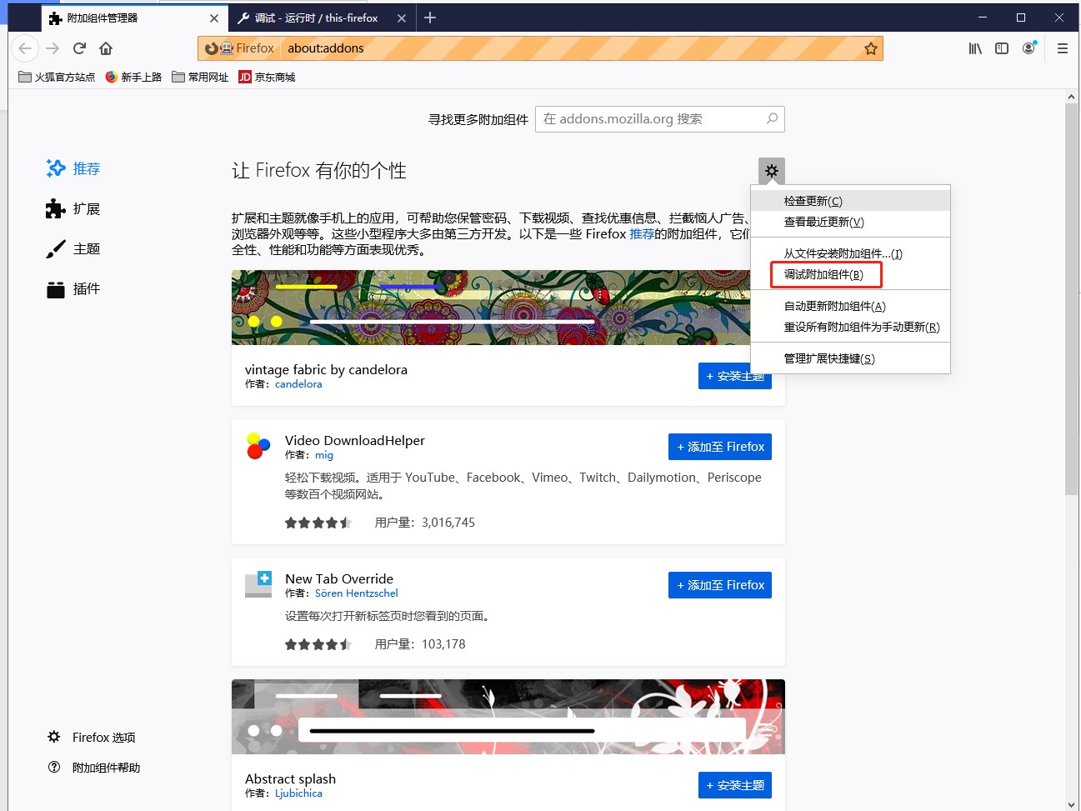Viewport: 1081px width, 811px height.
Task: Close the 附加组件管理器 tab
Action: 214,18
